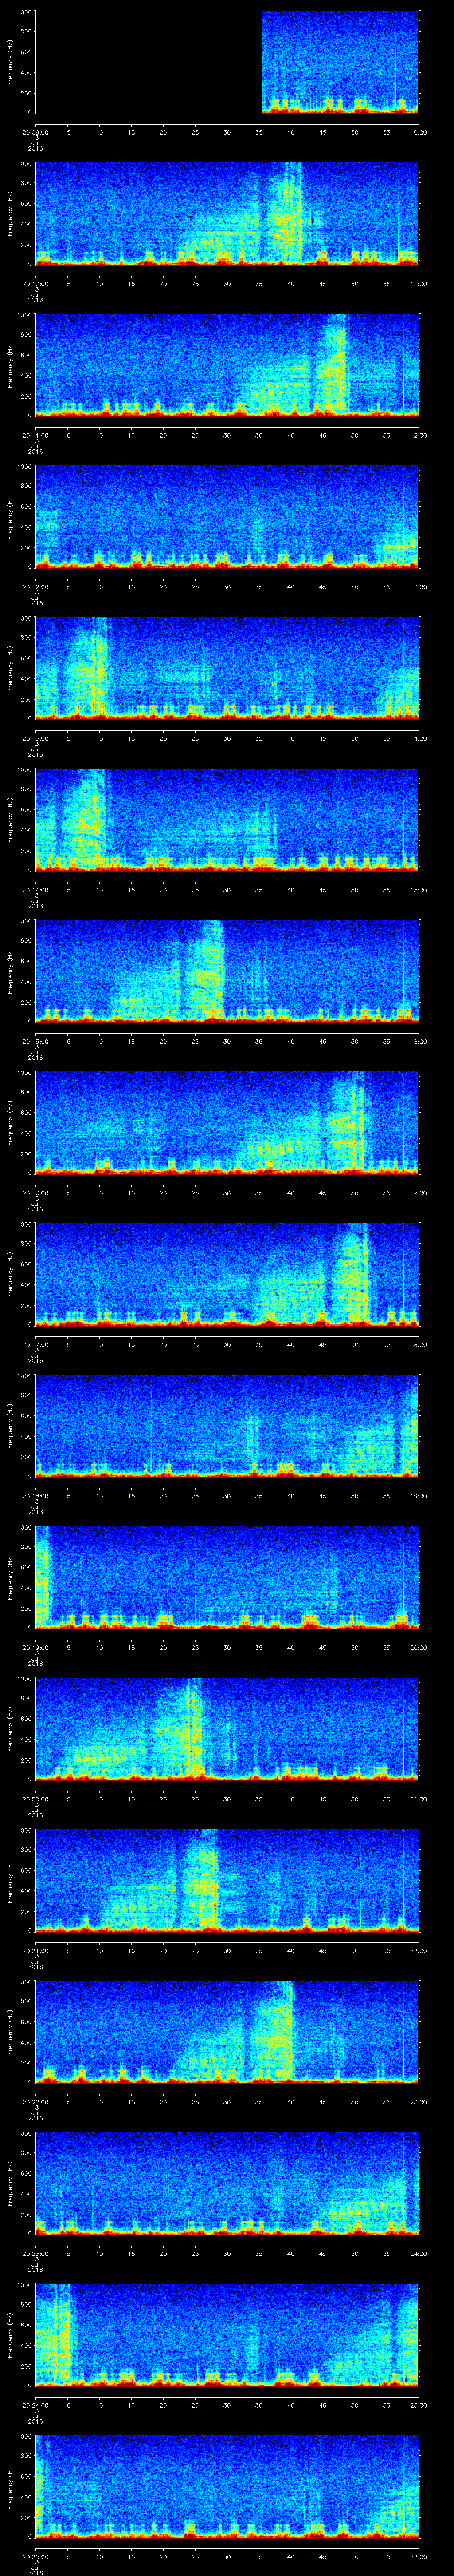Click the 20:09:00 start time label

pos(36,131)
